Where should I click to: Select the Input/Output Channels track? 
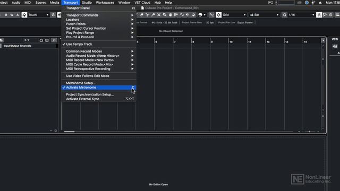point(29,46)
